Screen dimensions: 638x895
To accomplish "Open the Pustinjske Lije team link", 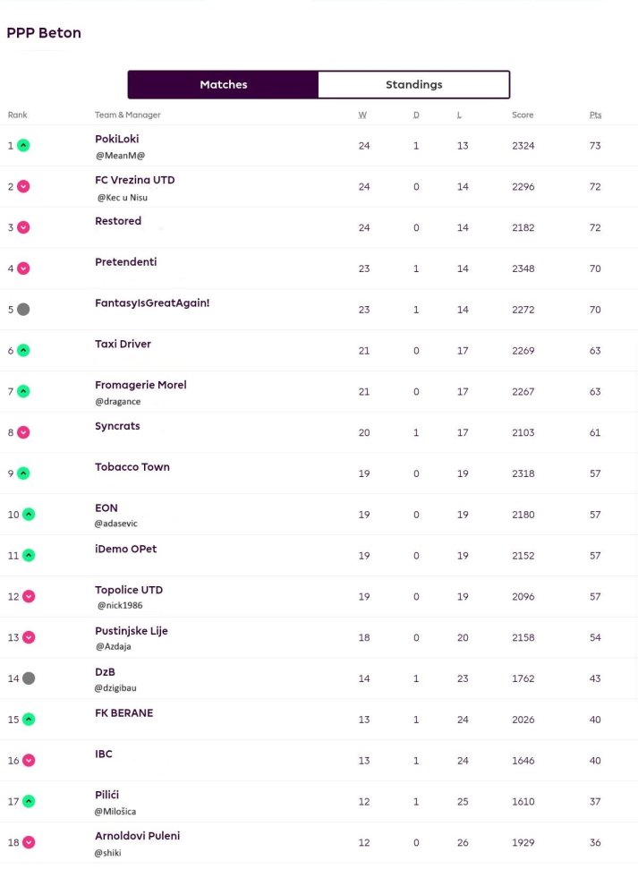I will coord(132,631).
